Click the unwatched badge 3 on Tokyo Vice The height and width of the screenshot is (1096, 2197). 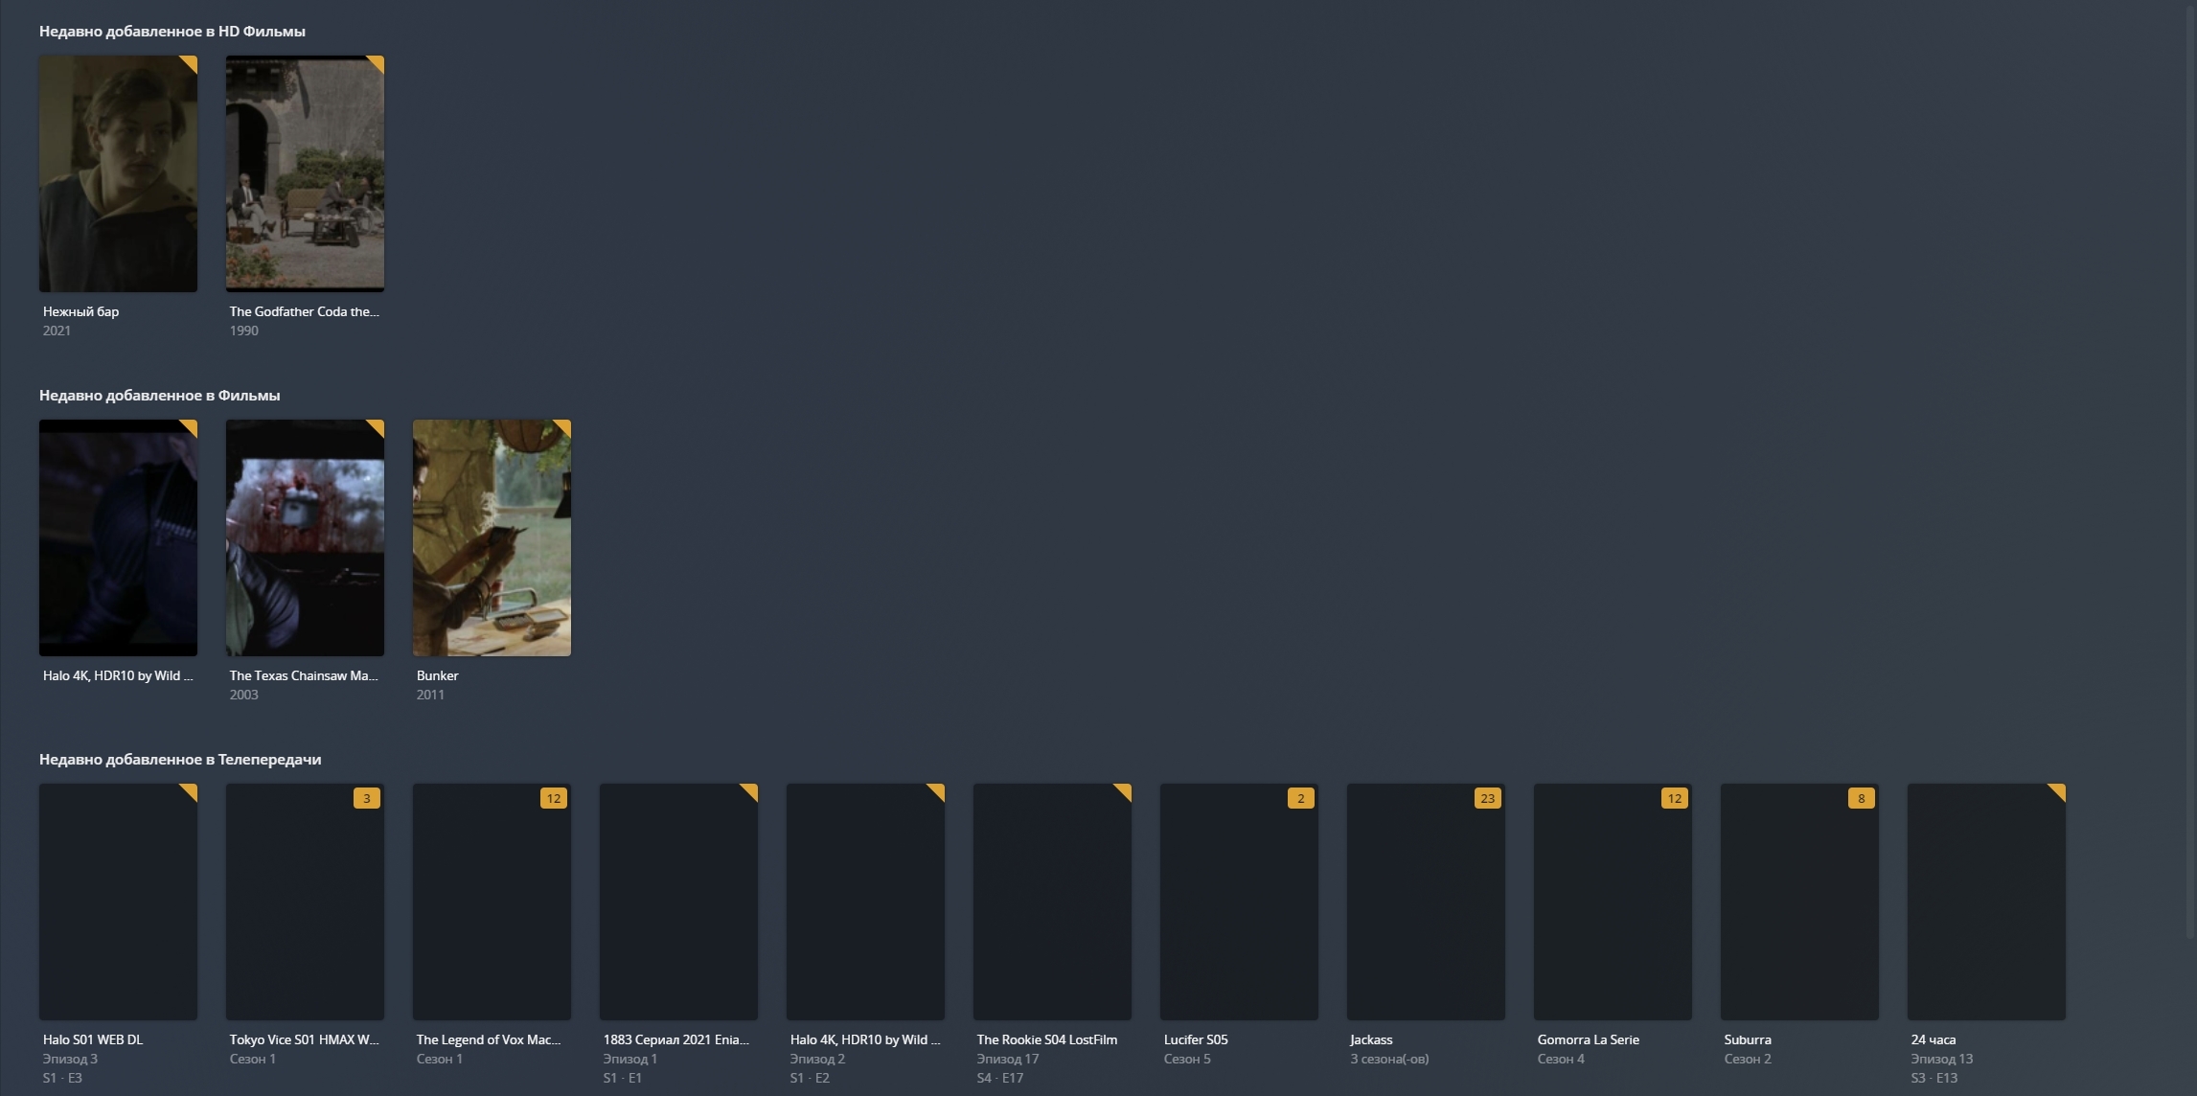[x=366, y=798]
